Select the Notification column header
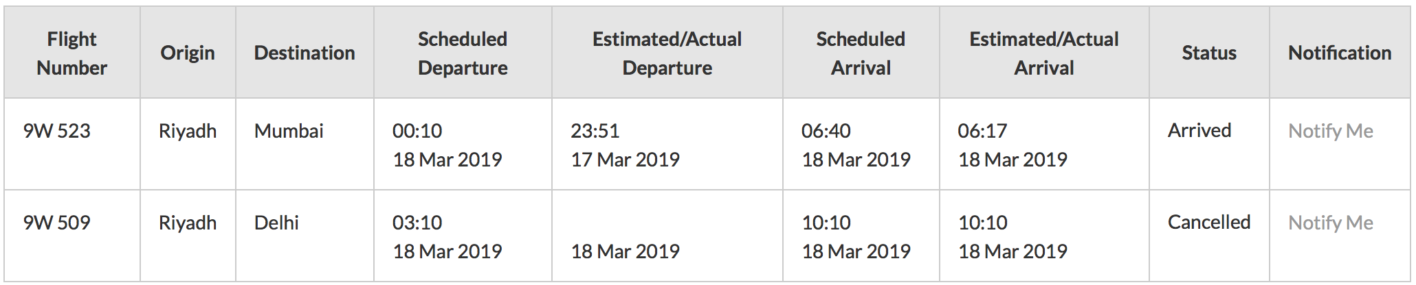Screen dimensions: 1416x285 [x=1340, y=53]
